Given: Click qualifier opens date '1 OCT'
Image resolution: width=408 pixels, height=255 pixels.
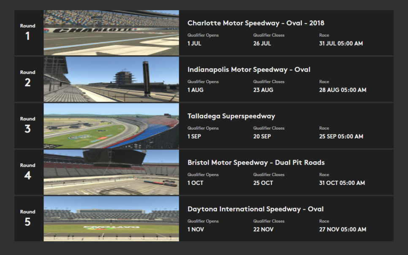Looking at the screenshot, I should pos(195,183).
